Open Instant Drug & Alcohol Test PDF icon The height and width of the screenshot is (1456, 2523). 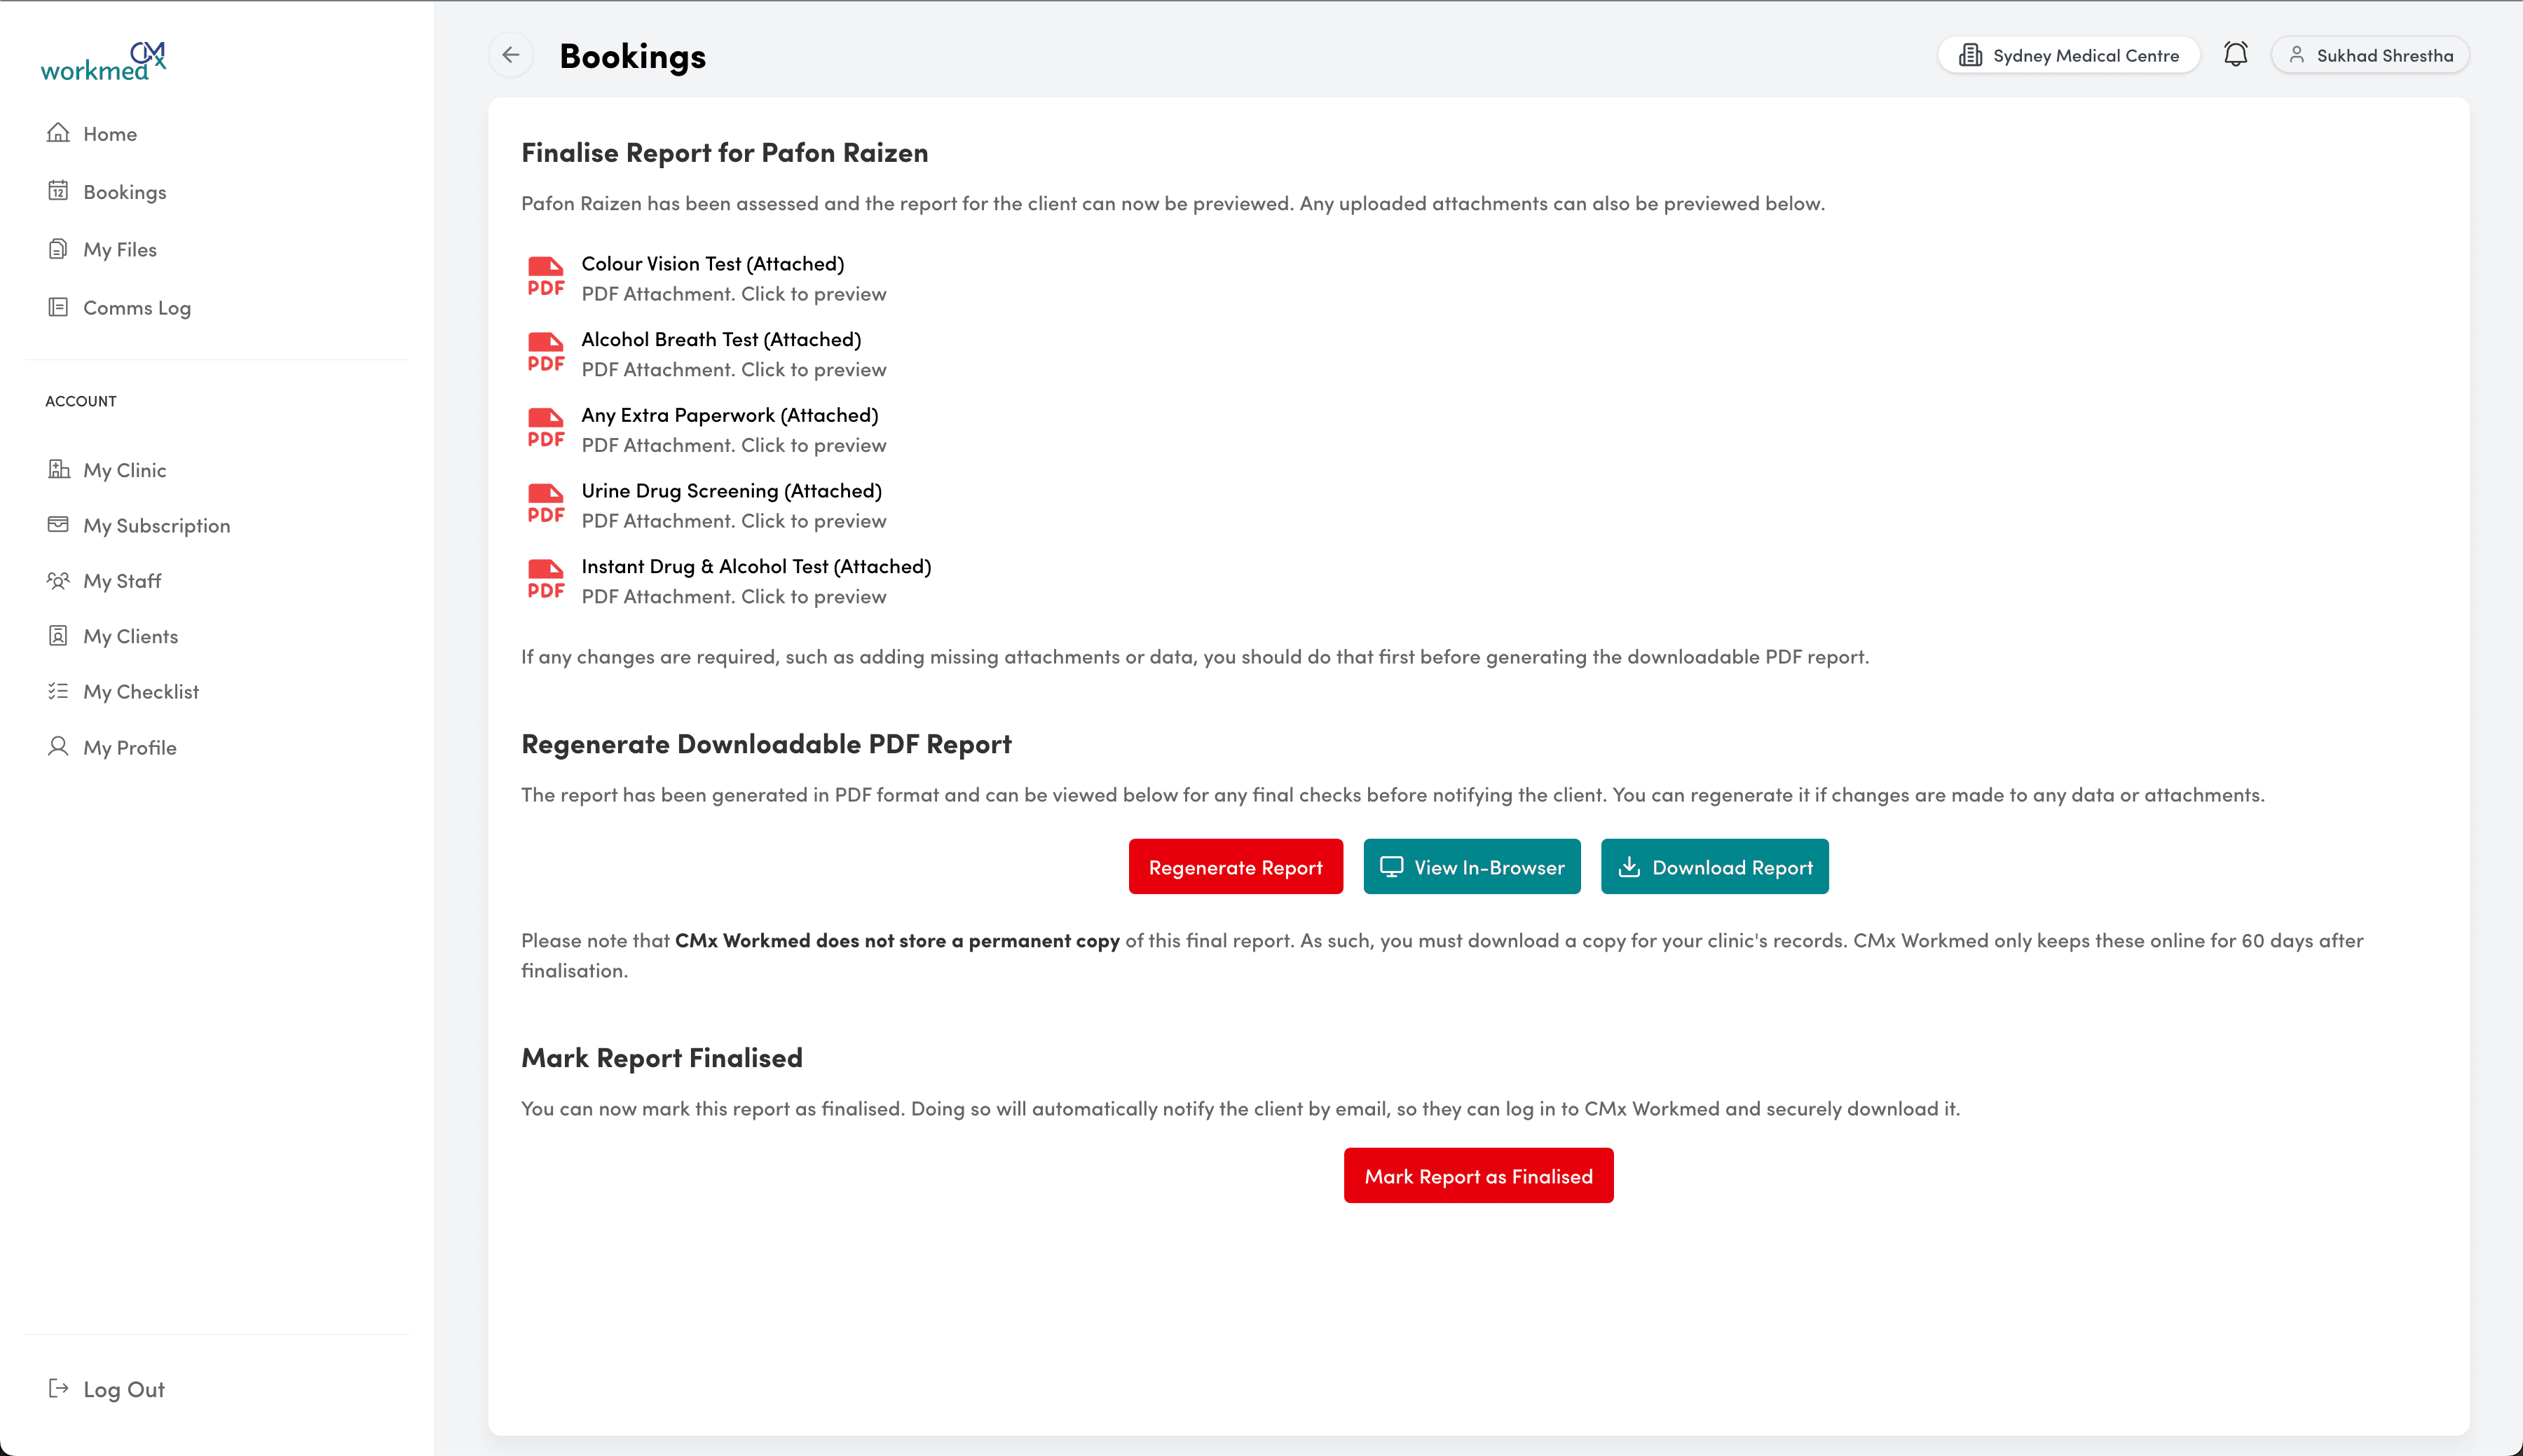[546, 580]
